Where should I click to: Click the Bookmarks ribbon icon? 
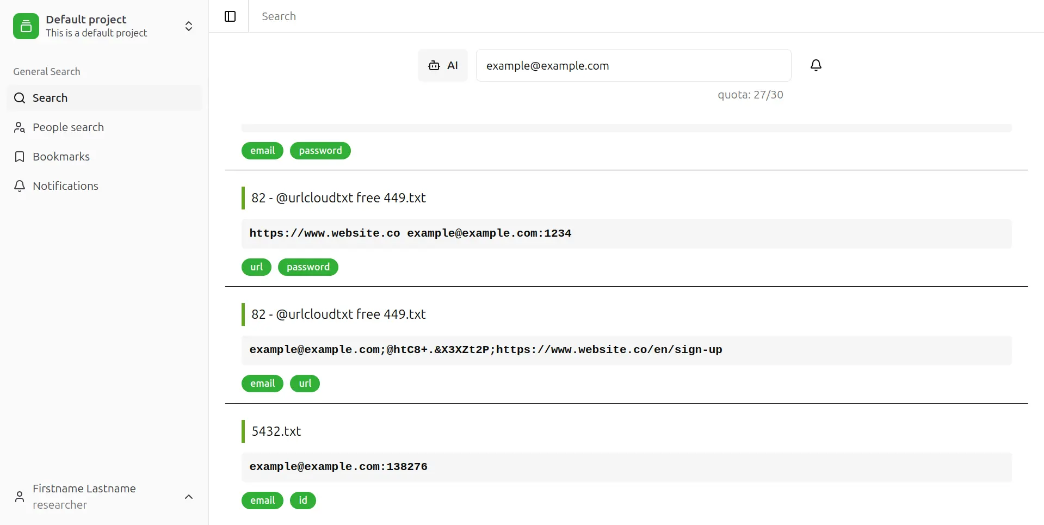[x=20, y=157]
